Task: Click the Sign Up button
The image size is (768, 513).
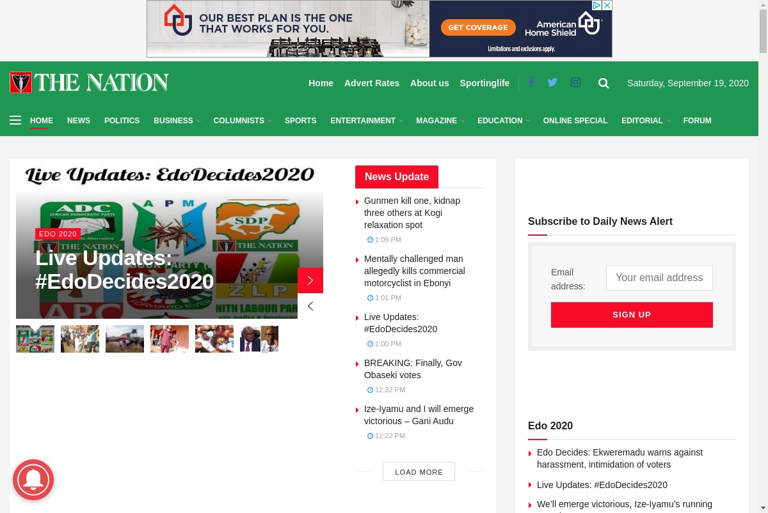Action: click(632, 315)
